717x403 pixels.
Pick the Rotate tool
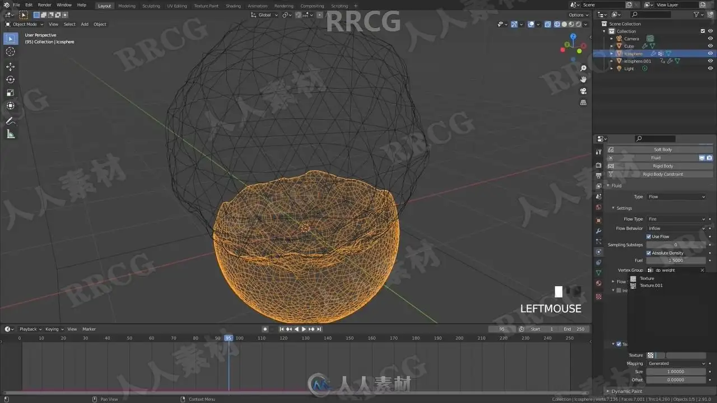click(11, 79)
